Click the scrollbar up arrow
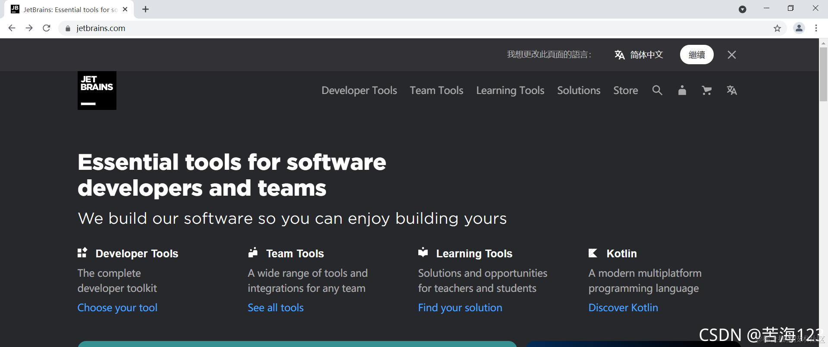 (x=823, y=43)
